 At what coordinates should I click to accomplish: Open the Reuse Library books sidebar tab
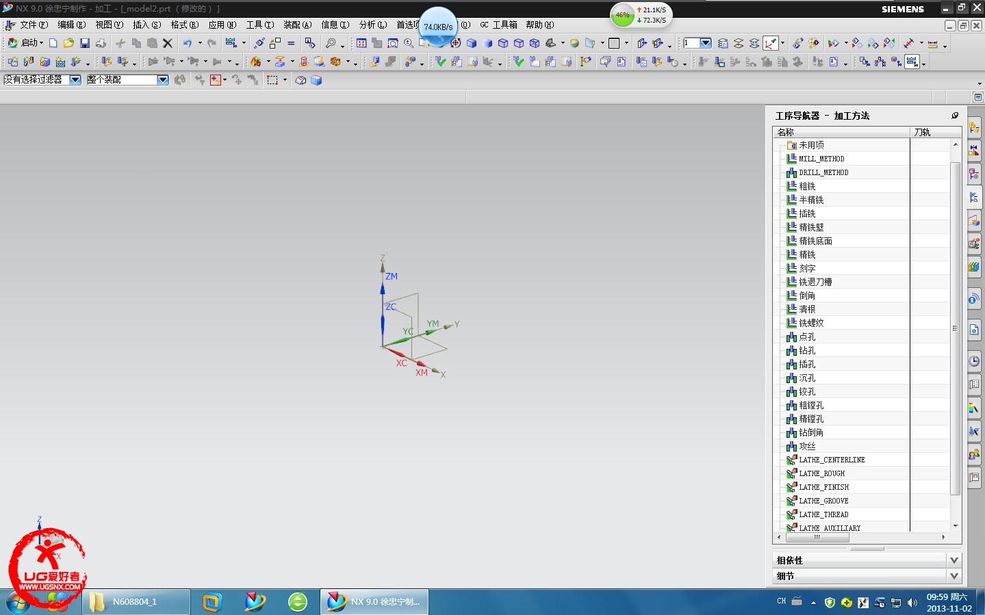pyautogui.click(x=973, y=266)
